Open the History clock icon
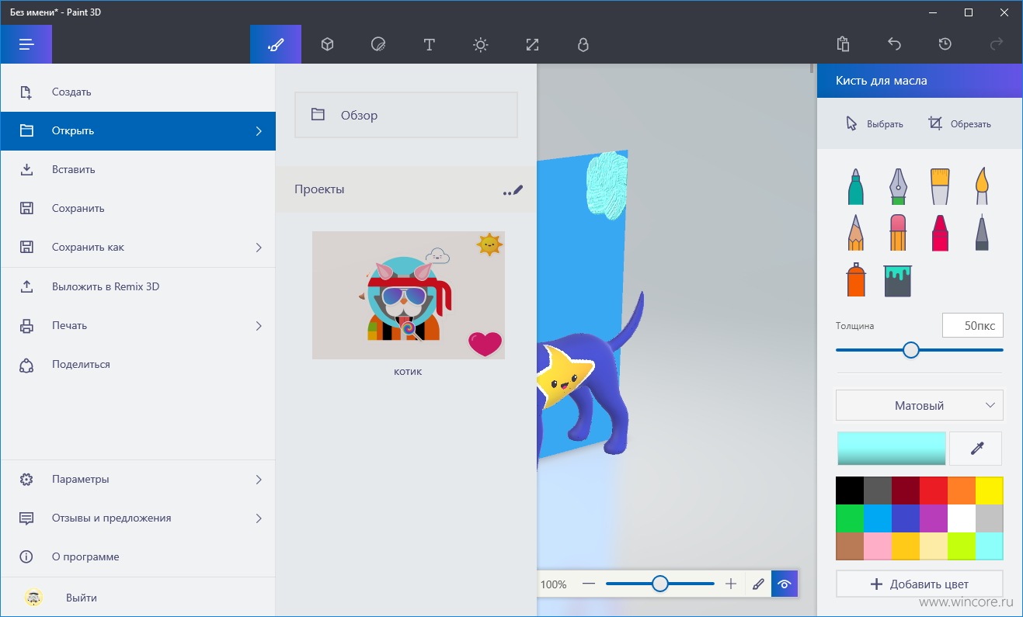 945,44
